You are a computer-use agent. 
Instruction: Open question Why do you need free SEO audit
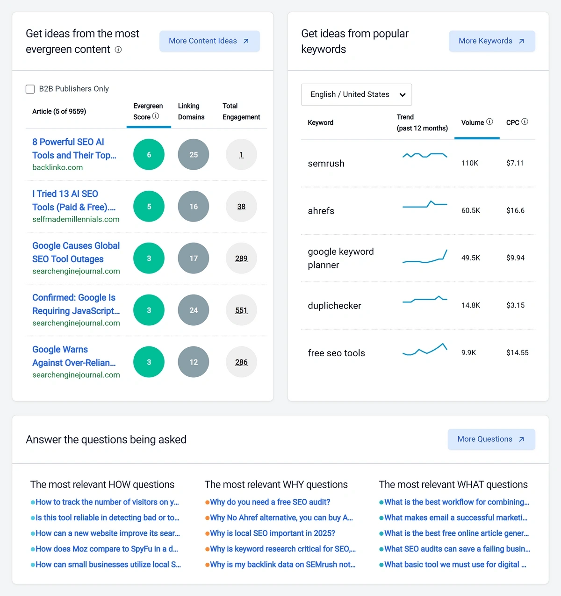click(x=270, y=502)
